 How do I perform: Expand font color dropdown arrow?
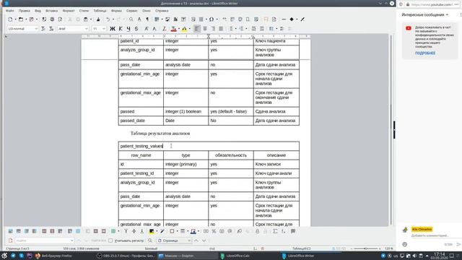(178, 29)
